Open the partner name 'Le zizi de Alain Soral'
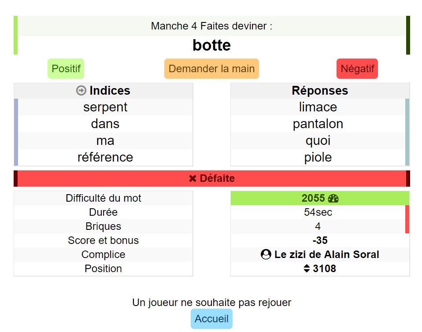The width and height of the screenshot is (422, 332). pos(326,255)
